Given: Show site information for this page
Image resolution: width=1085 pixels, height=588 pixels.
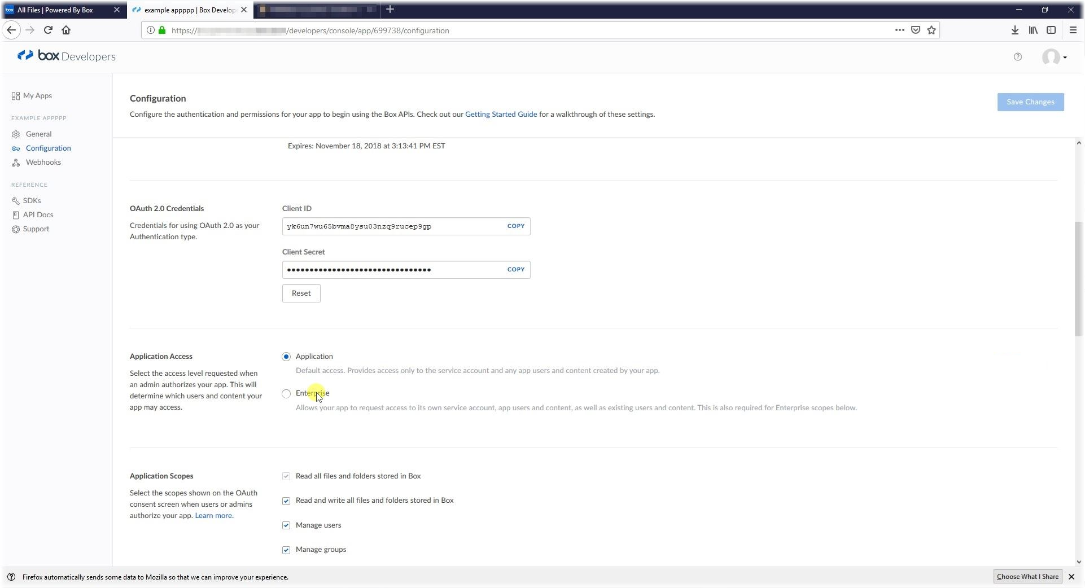Looking at the screenshot, I should (151, 30).
